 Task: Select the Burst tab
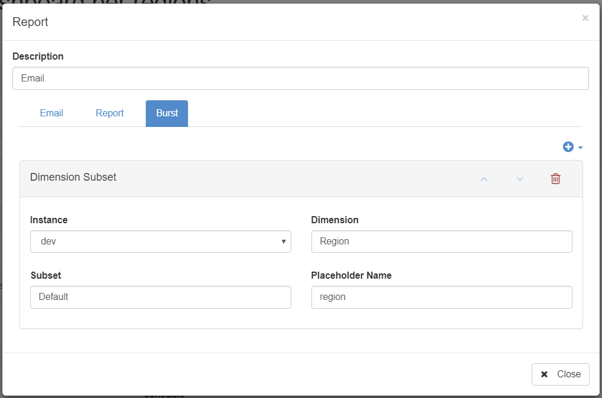[x=167, y=113]
